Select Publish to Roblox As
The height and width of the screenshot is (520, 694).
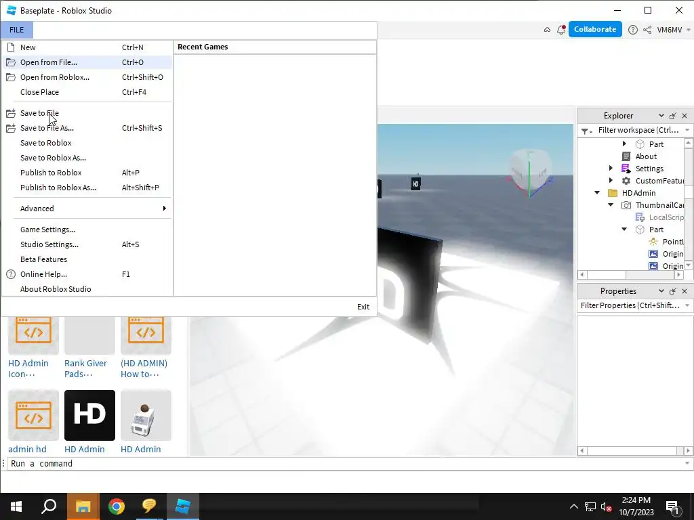(x=87, y=188)
